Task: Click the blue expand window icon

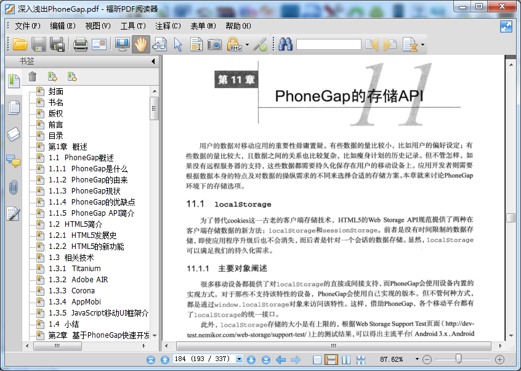Action: [x=506, y=26]
